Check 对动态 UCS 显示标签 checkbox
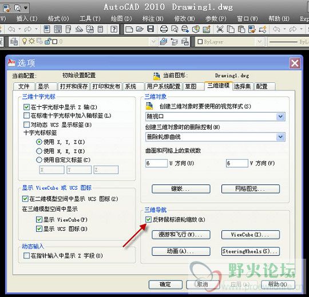309x297 pixels. (x=26, y=125)
